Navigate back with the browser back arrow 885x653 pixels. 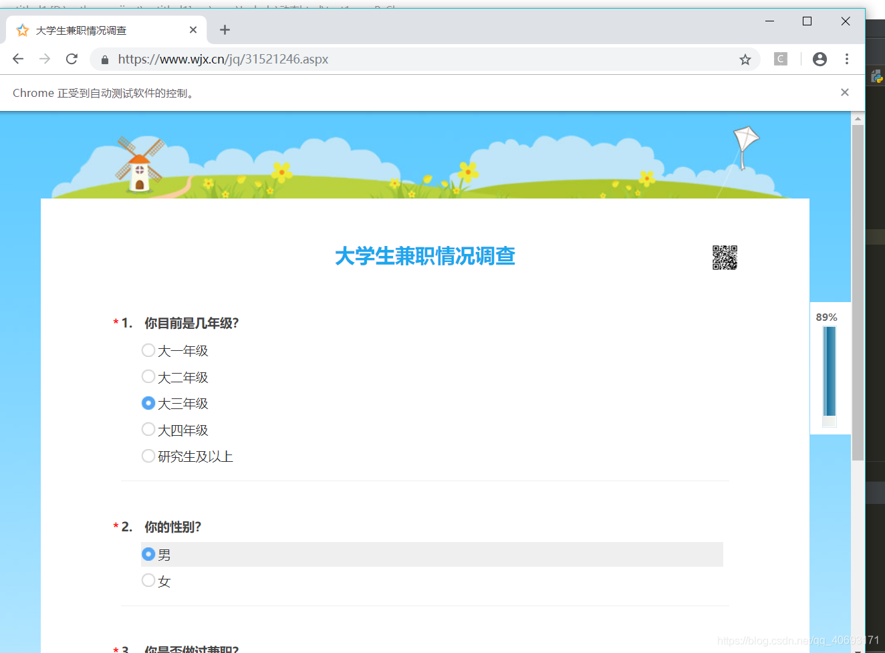pyautogui.click(x=17, y=59)
